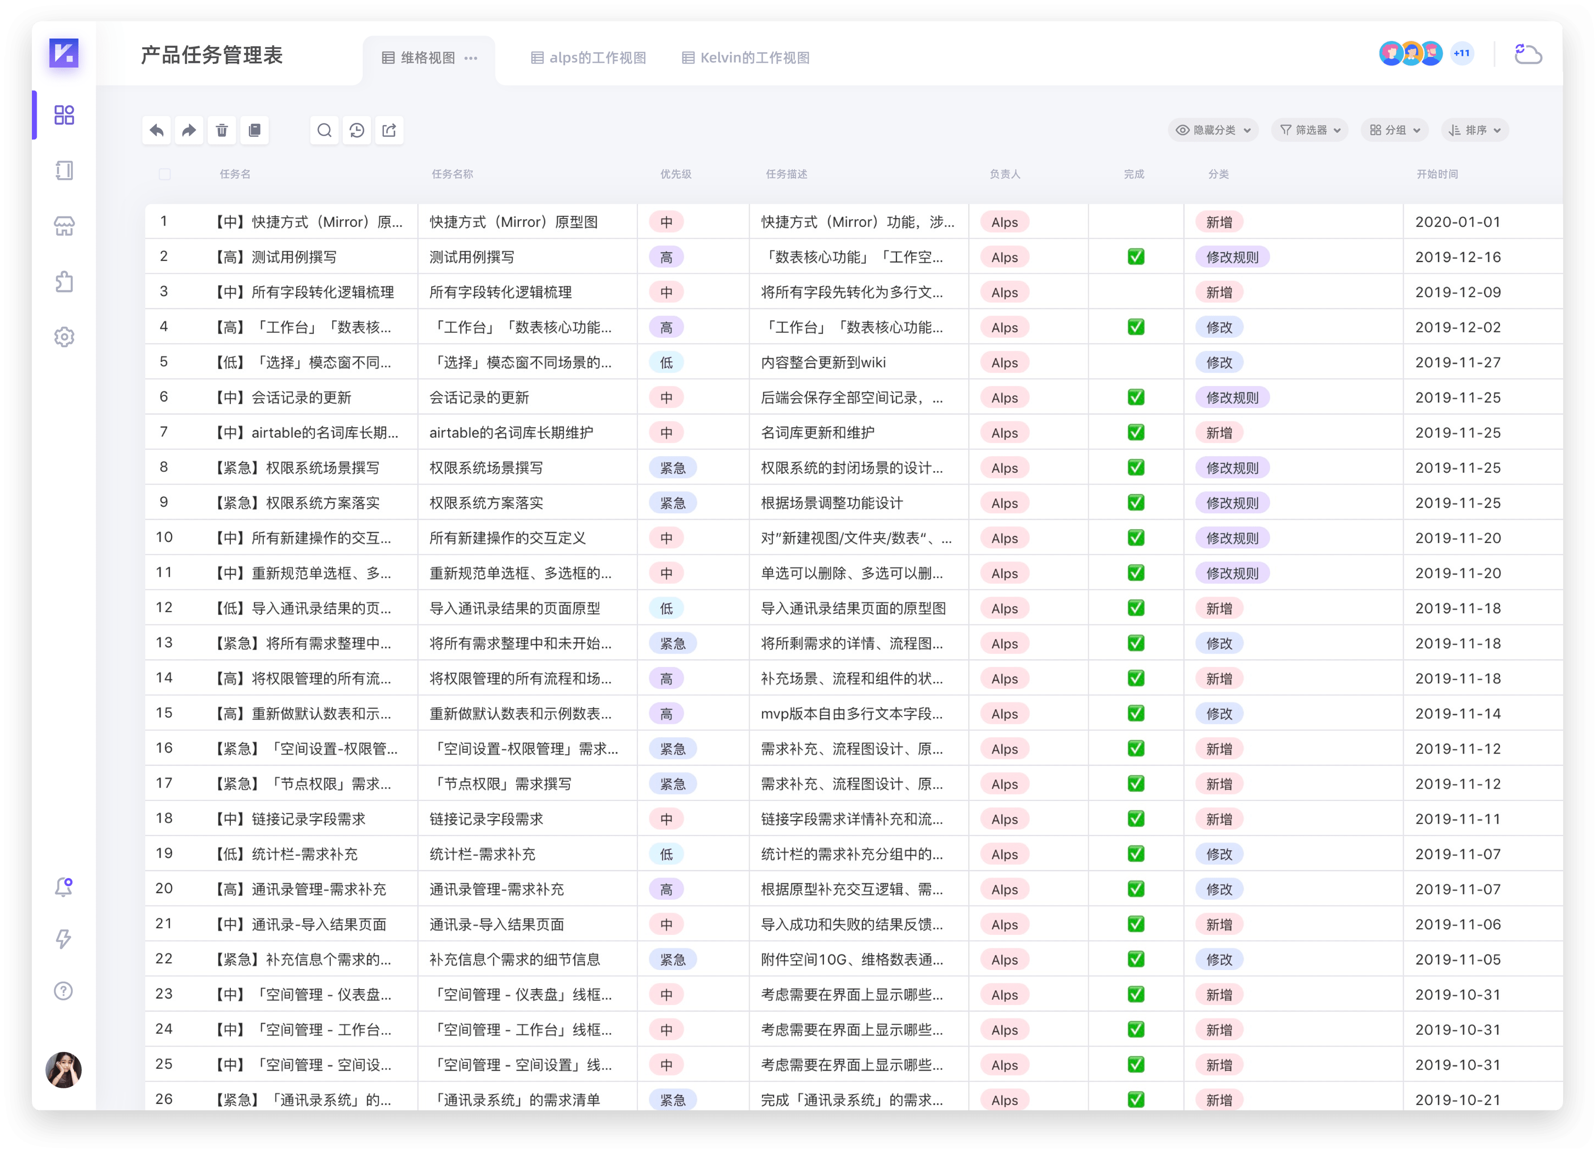
Task: Click the 低 priority tag in row 5
Action: 666,363
